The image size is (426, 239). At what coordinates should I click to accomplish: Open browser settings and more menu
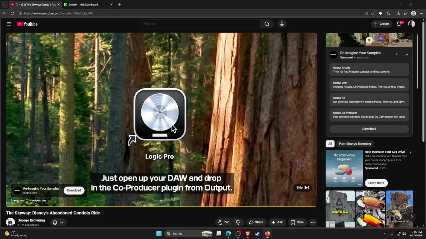pyautogui.click(x=422, y=13)
